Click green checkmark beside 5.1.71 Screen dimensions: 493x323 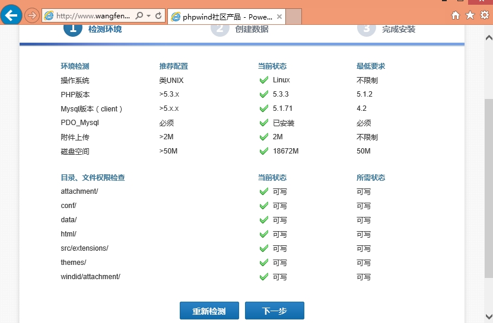point(264,108)
